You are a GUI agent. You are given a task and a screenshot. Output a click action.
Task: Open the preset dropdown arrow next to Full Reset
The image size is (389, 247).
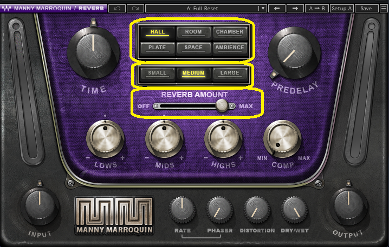click(x=263, y=9)
